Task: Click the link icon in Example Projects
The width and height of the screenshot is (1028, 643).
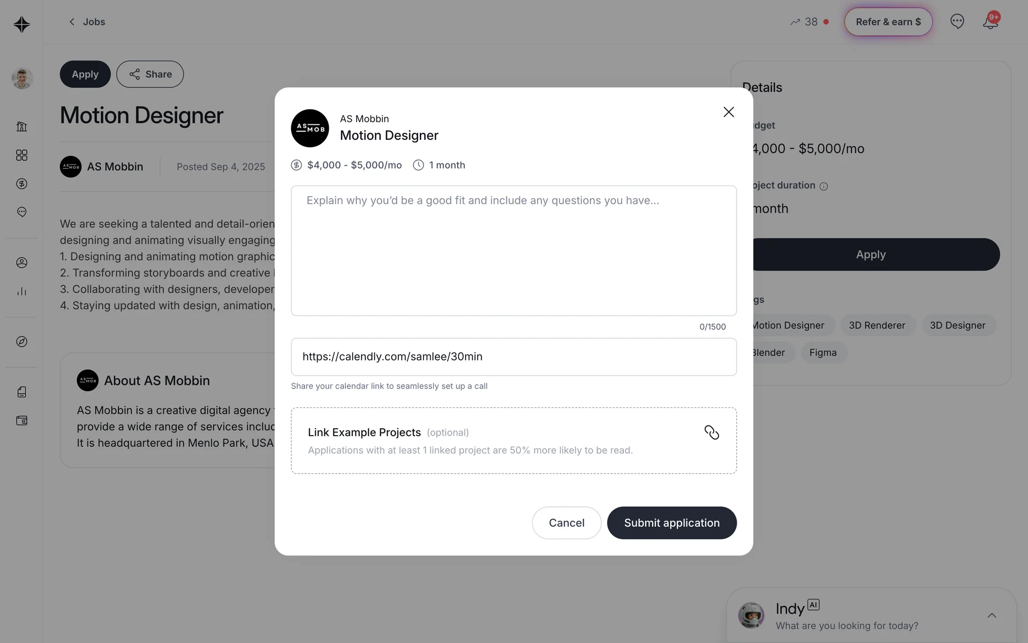Action: click(712, 432)
